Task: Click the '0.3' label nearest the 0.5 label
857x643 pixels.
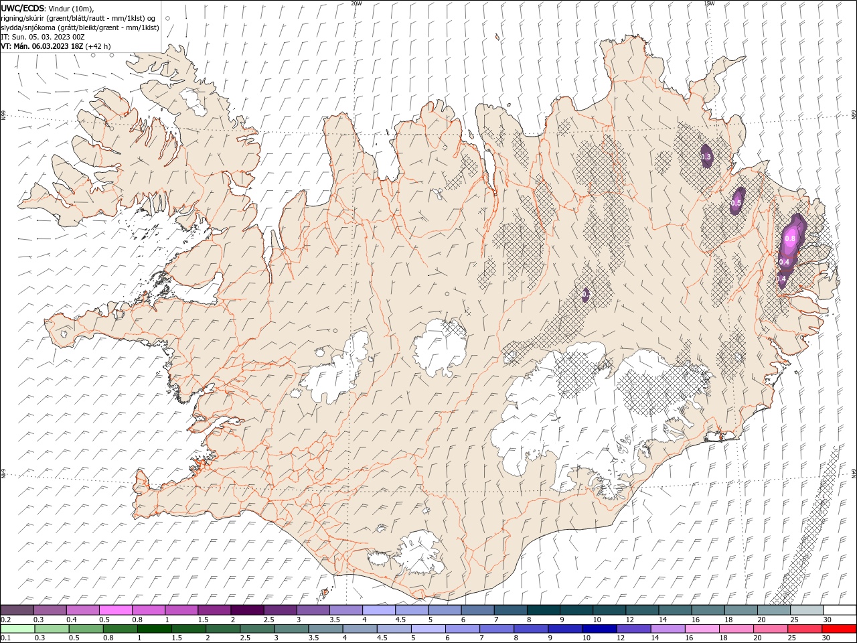Action: 706,157
